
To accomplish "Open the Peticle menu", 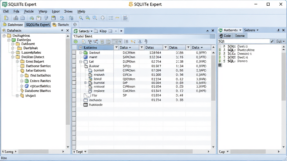I will click(29, 11).
